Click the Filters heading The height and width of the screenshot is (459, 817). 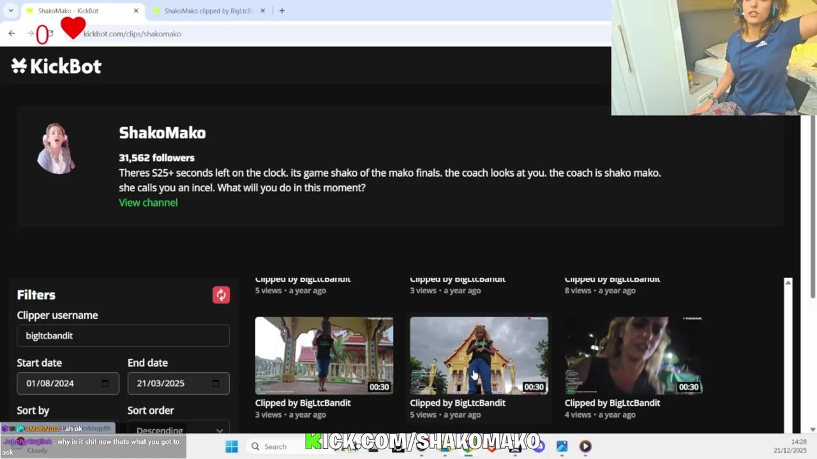[x=36, y=295]
